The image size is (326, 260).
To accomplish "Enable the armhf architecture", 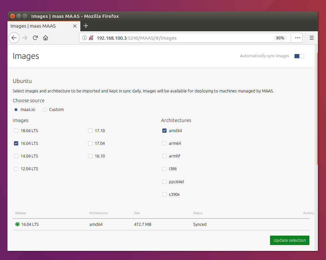I will pos(164,156).
